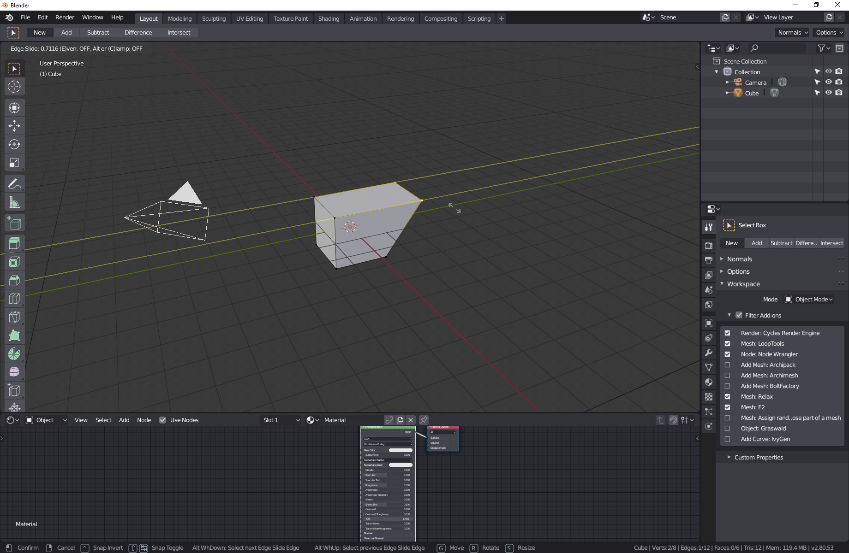Select the Bevel tool
Viewport: 849px width, 553px height.
pyautogui.click(x=14, y=280)
